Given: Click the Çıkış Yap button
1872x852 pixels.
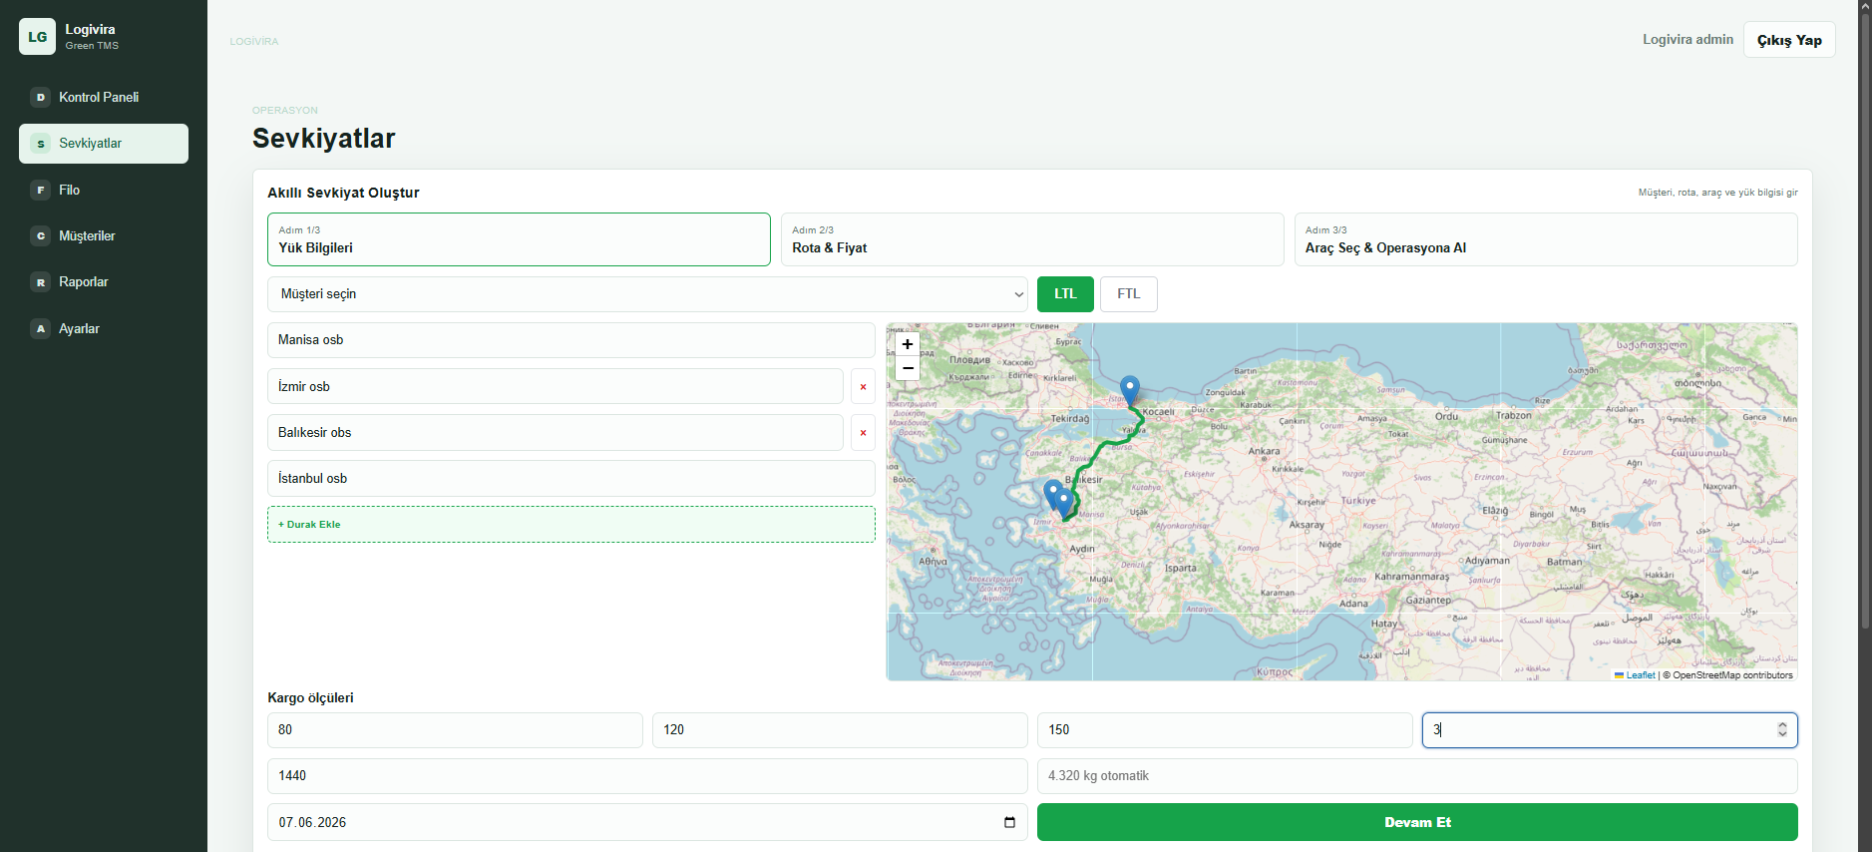Looking at the screenshot, I should pyautogui.click(x=1789, y=40).
